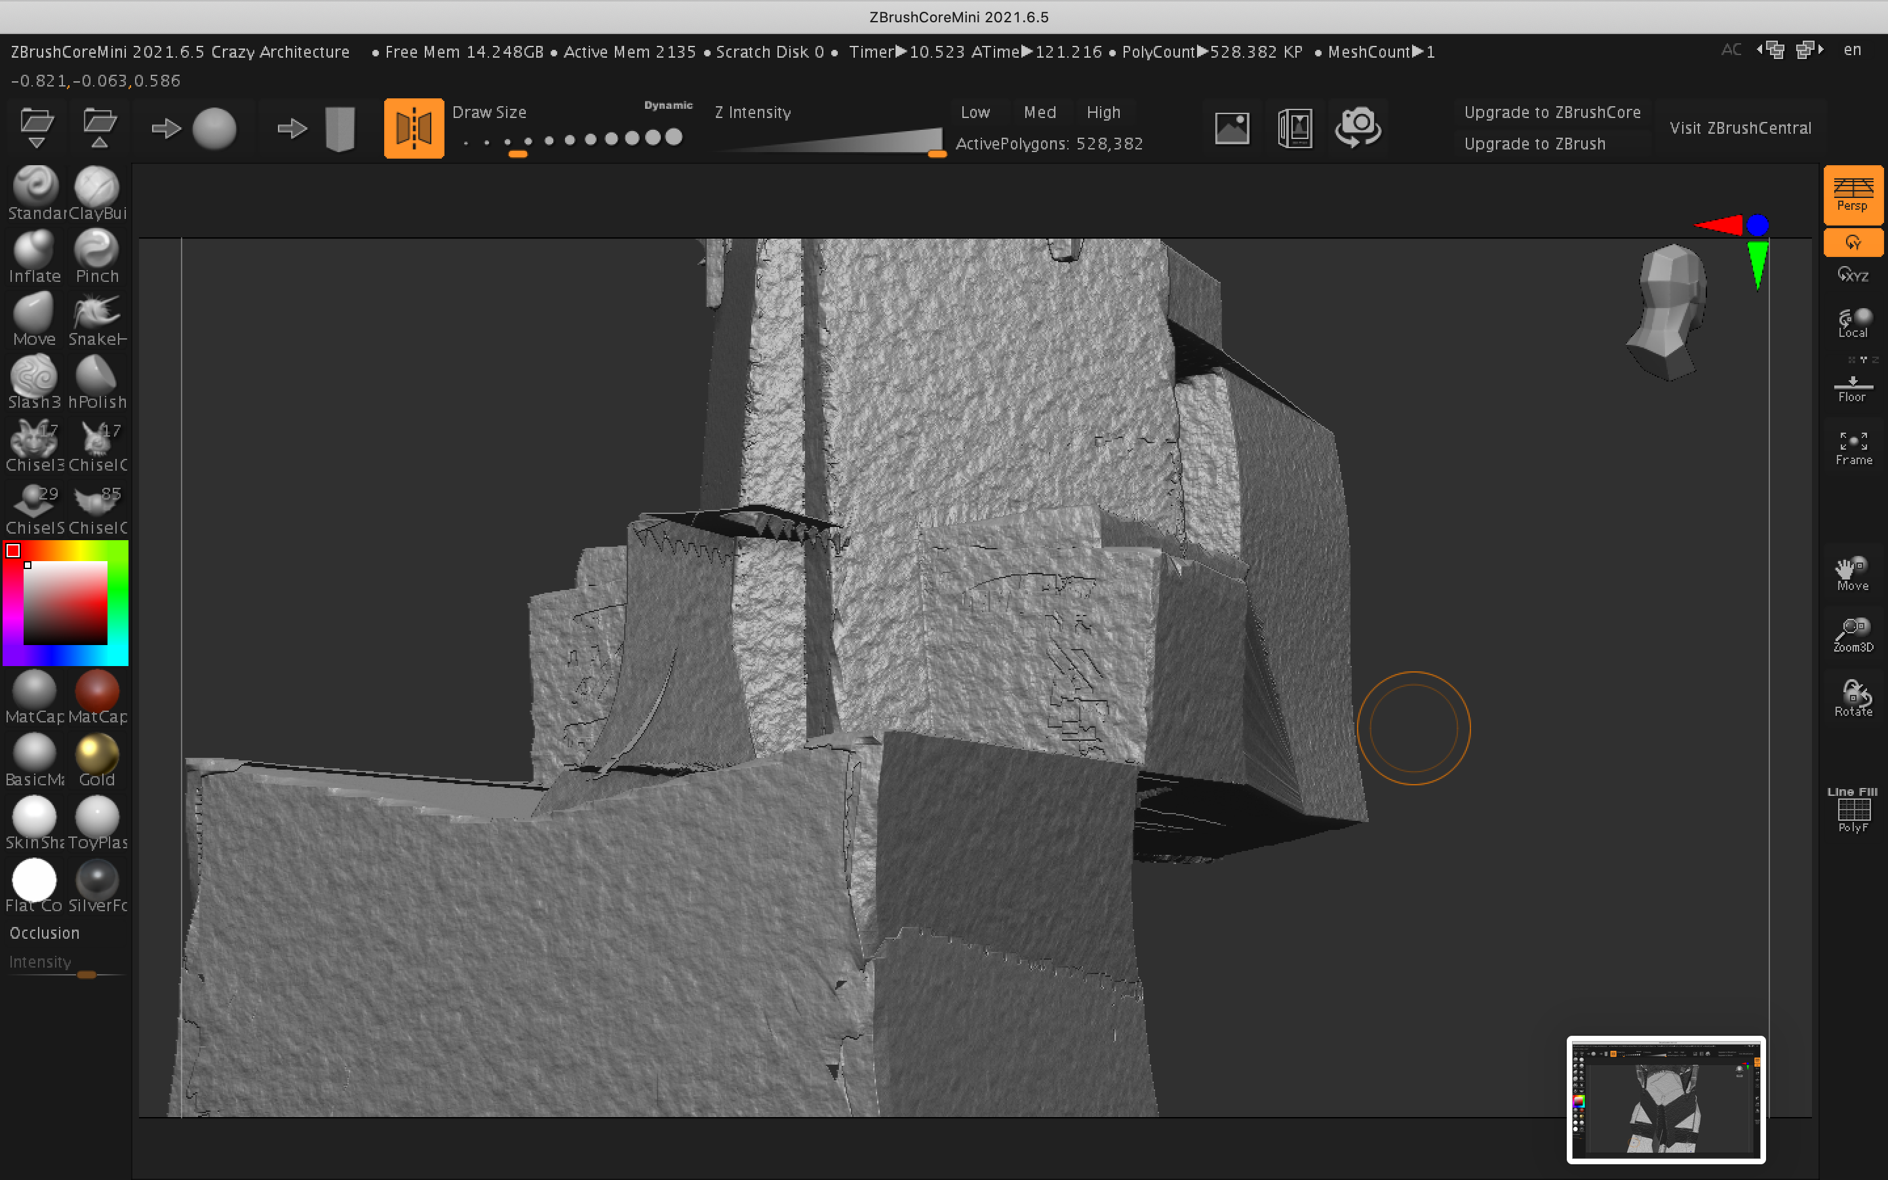Image resolution: width=1888 pixels, height=1180 pixels.
Task: Click the Frame view icon
Action: coord(1854,449)
